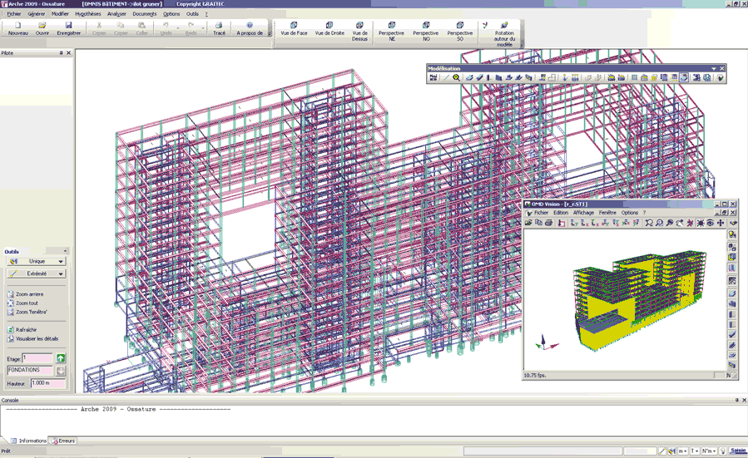
Task: Switch to Vue de Face
Action: coord(294,28)
